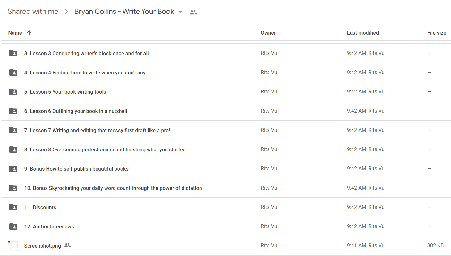This screenshot has height=256, width=451.
Task: Click the shared people icon beside the folder title
Action: [193, 13]
